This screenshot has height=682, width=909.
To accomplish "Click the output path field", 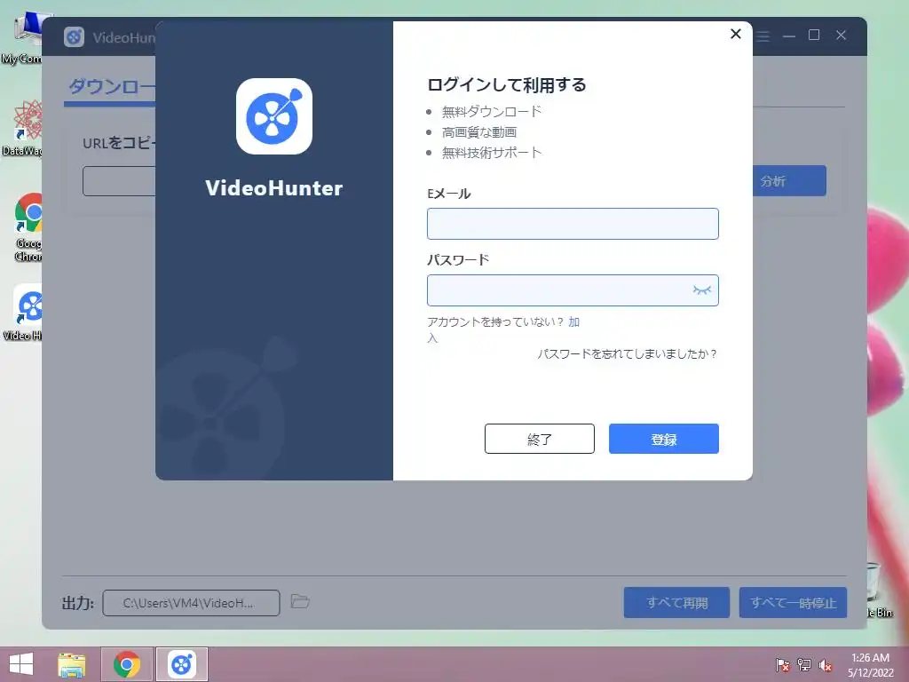I will (x=192, y=603).
